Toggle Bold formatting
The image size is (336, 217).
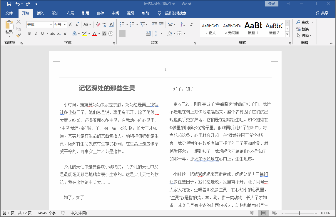[29, 34]
